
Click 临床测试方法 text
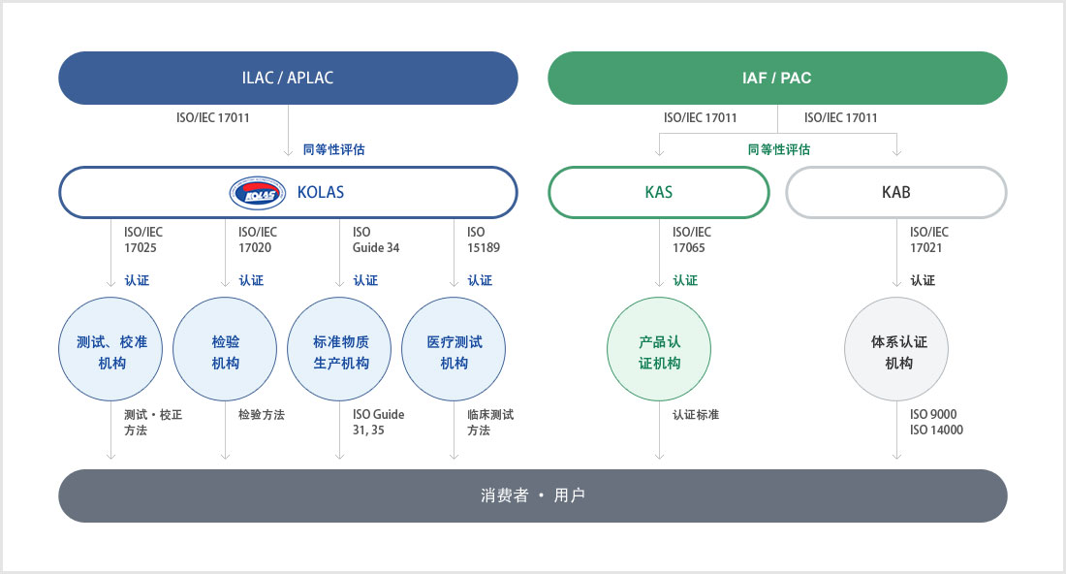490,423
